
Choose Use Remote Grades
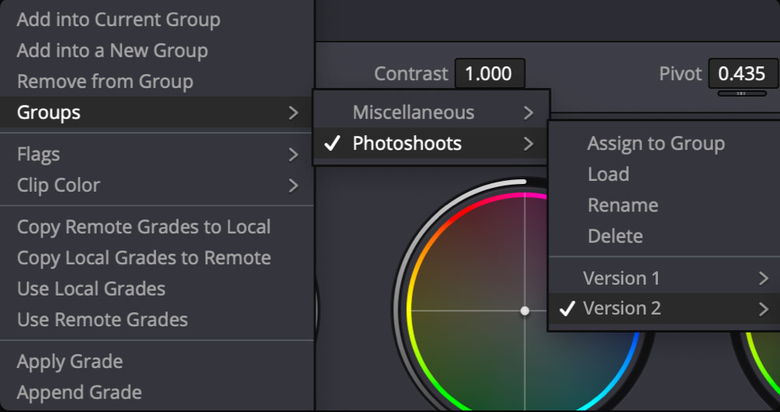click(157, 319)
